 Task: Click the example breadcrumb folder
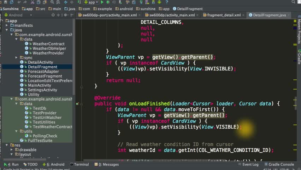(103, 9)
